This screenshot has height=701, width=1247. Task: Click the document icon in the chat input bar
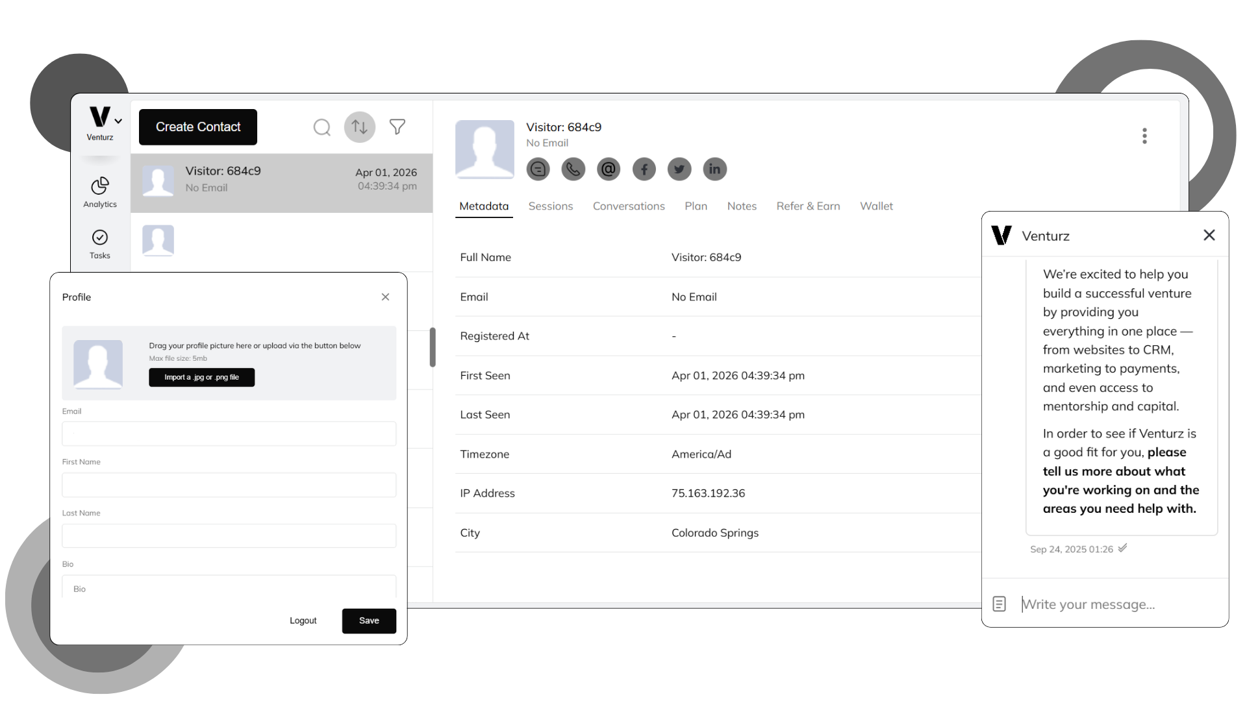[x=999, y=604]
